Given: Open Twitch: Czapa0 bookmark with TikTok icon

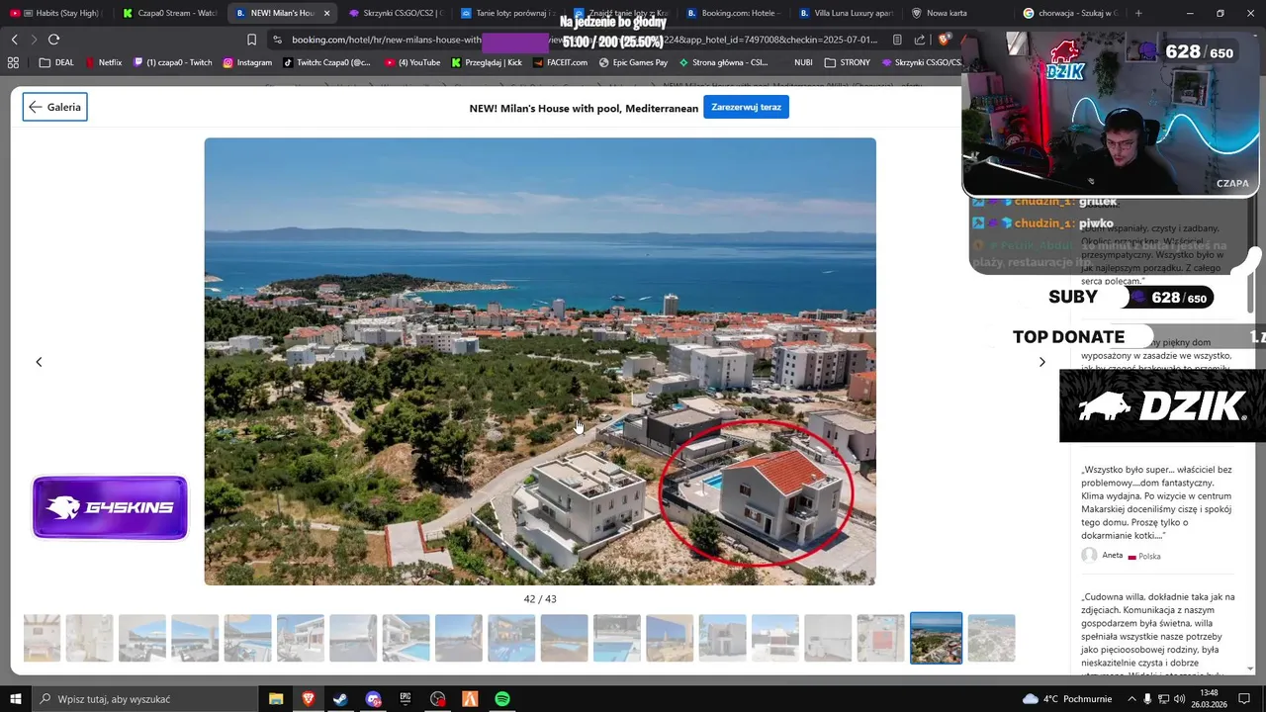Looking at the screenshot, I should click(x=326, y=62).
